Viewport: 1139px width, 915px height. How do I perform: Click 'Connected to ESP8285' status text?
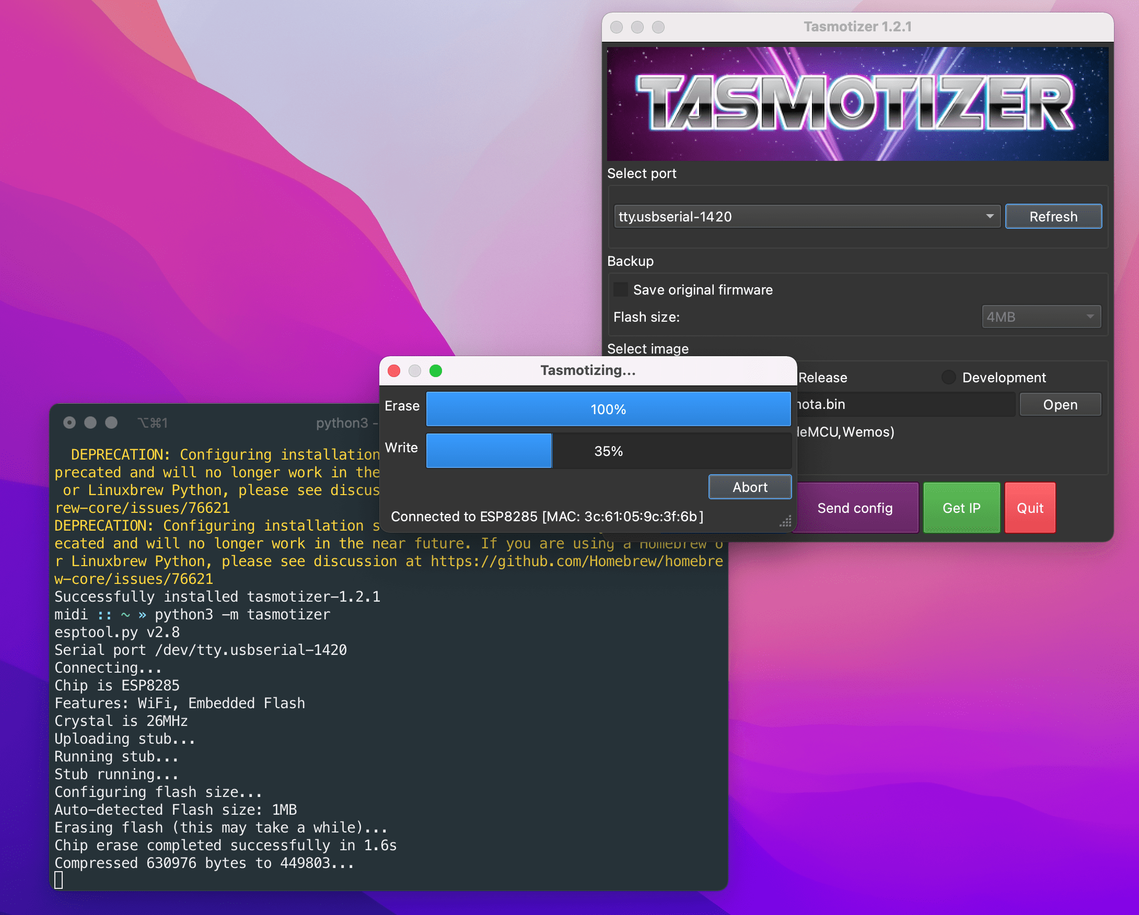click(x=547, y=517)
